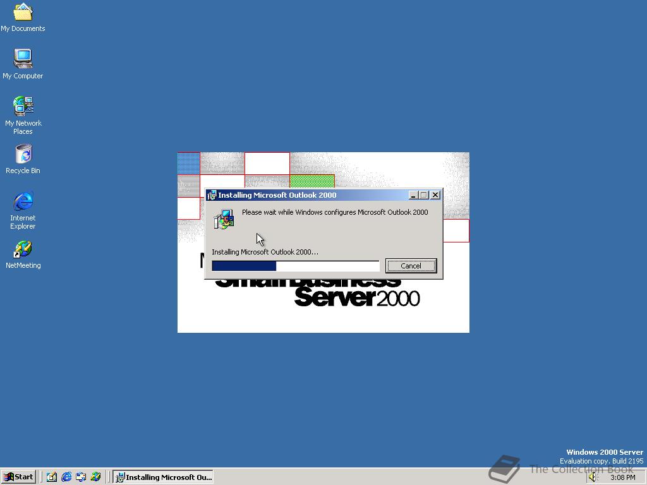The width and height of the screenshot is (647, 485).
Task: Click the installer icon in the dialog title bar
Action: coord(212,195)
